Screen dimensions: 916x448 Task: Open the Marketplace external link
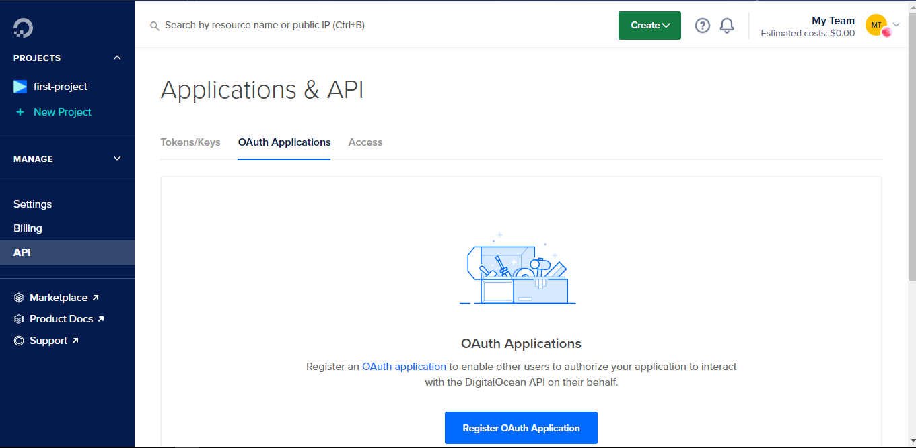point(64,298)
